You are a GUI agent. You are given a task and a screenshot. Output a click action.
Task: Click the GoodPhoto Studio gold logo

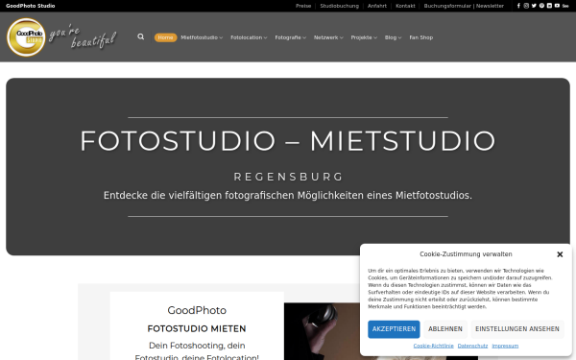tap(26, 37)
